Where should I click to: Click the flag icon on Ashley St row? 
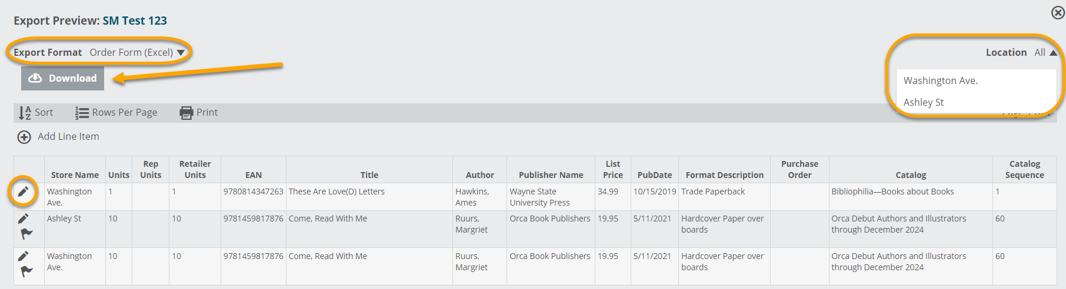26,234
